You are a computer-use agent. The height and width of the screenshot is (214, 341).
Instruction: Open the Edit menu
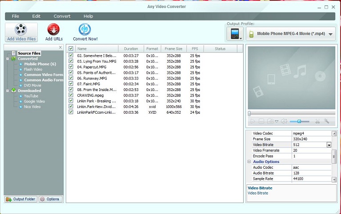point(36,16)
